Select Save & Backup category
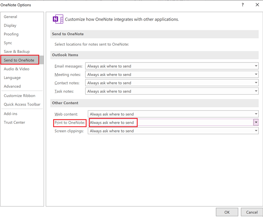Screen dimensions: 263x217 point(17,52)
